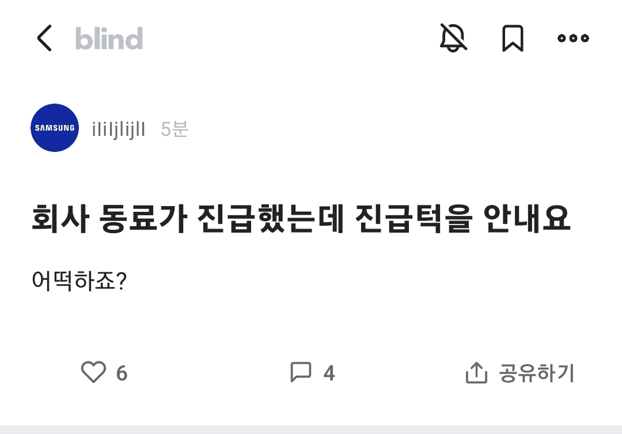This screenshot has width=622, height=434.
Task: Click the 5분 timestamp
Action: (175, 129)
